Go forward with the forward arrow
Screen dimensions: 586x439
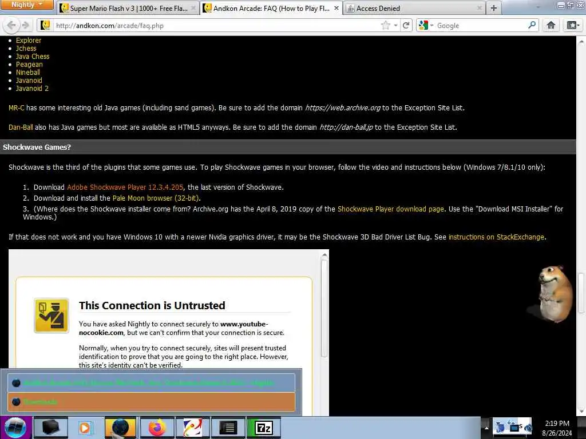pyautogui.click(x=25, y=25)
